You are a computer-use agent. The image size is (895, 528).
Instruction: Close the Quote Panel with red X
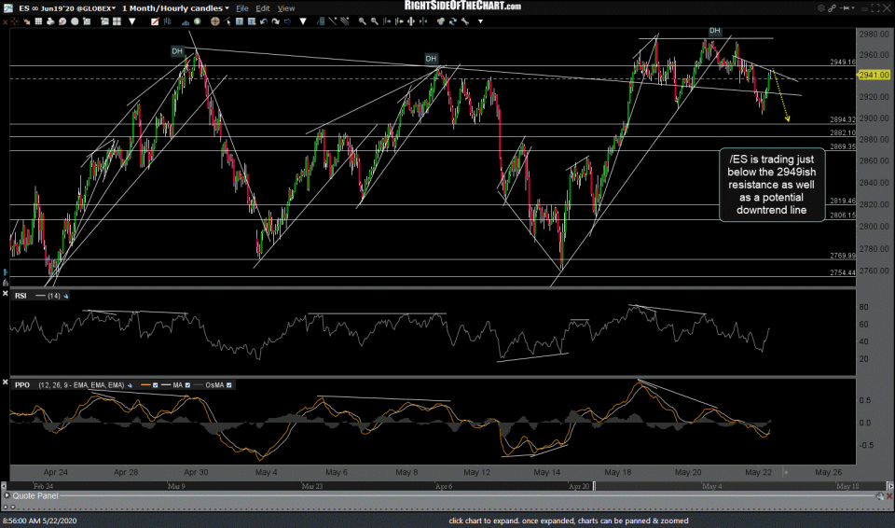pyautogui.click(x=888, y=496)
